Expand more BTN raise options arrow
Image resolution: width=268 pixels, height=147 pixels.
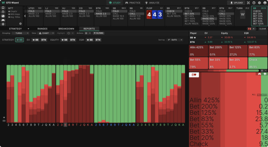(226, 25)
